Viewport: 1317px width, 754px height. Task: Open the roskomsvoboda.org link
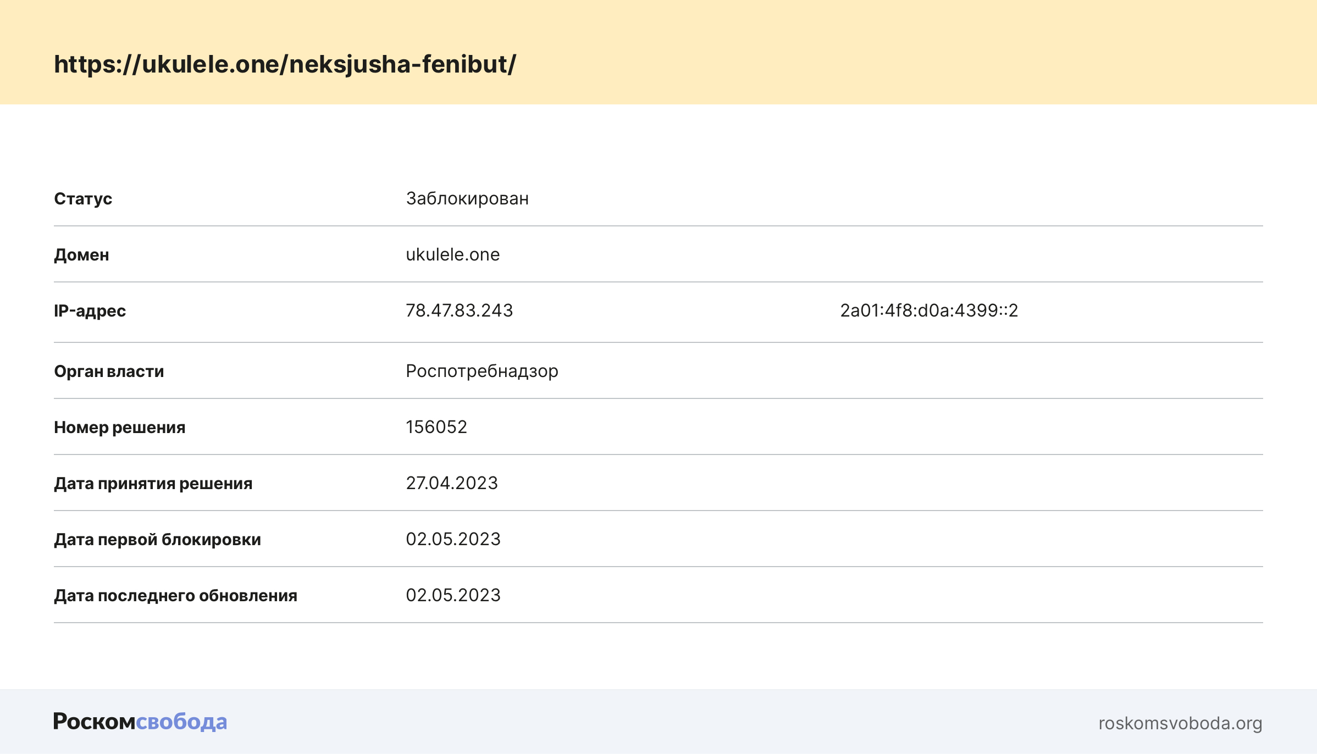coord(1180,723)
